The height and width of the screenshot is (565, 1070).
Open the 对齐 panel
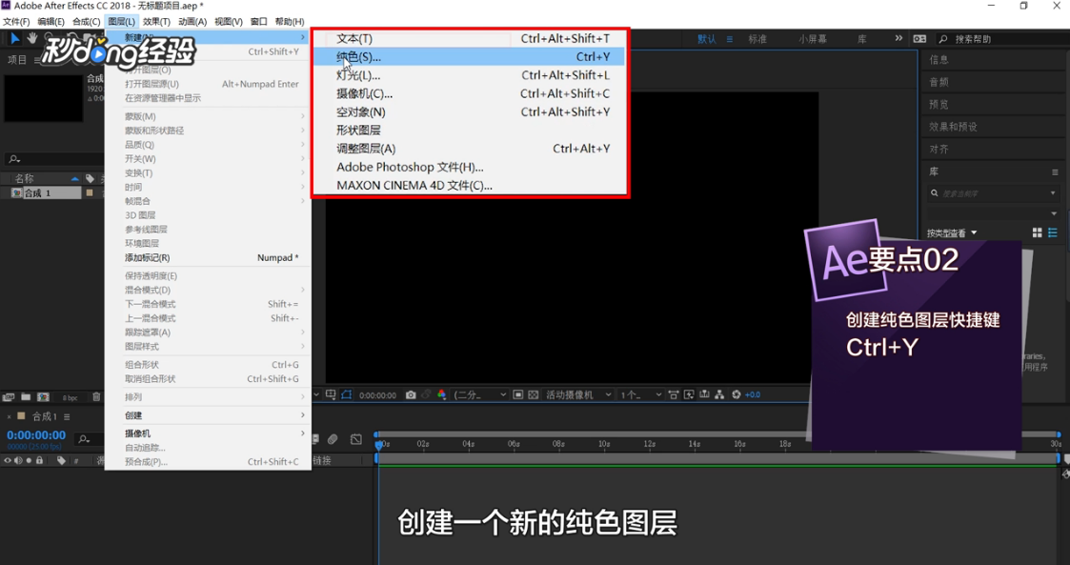pos(939,149)
